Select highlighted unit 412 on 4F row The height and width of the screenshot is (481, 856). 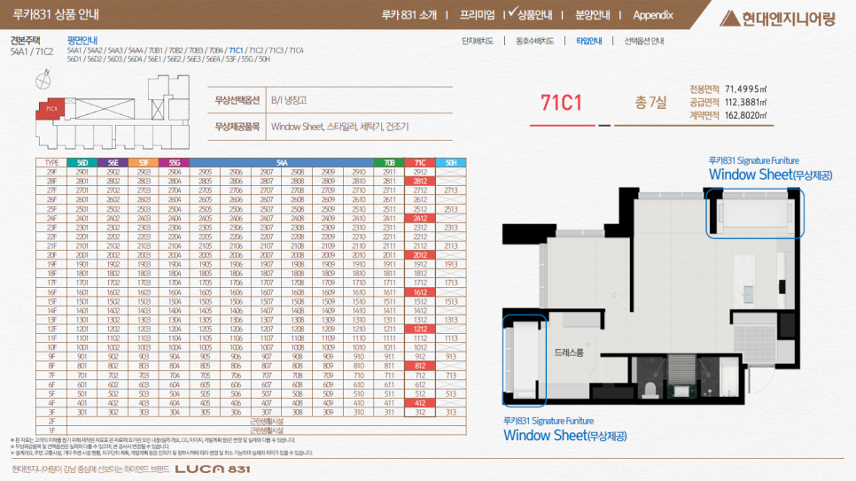point(420,403)
